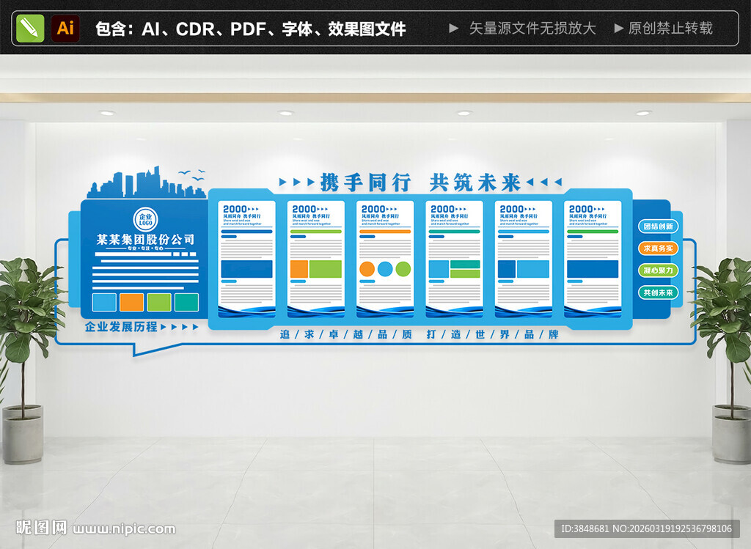Click the blue square in the company intro panel

coord(104,303)
